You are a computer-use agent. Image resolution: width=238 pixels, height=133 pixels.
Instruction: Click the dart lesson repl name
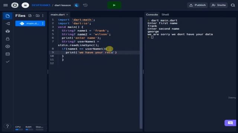(63, 5)
